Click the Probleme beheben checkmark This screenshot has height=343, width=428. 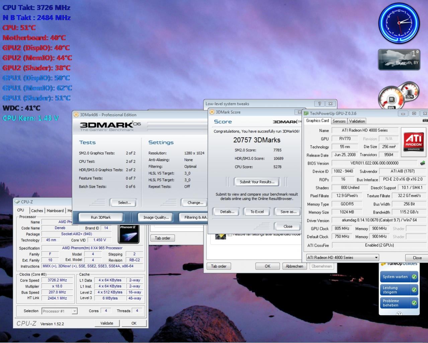click(414, 303)
